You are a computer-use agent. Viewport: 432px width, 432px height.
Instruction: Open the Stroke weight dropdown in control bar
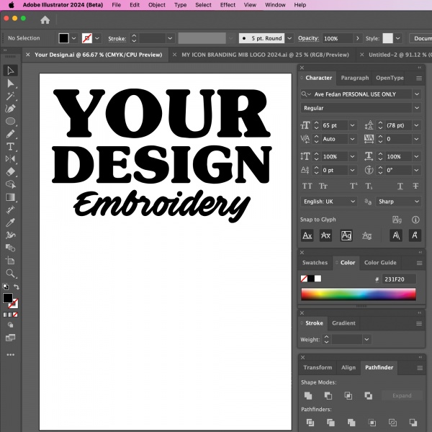tap(170, 38)
